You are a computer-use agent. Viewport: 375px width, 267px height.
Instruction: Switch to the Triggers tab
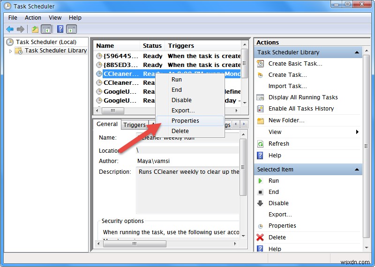tap(135, 125)
